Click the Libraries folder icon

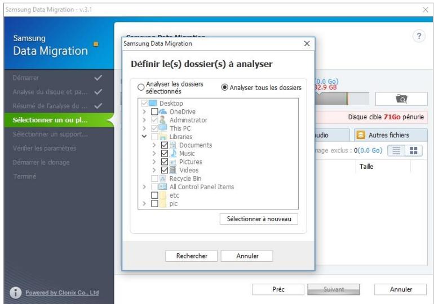[163, 137]
